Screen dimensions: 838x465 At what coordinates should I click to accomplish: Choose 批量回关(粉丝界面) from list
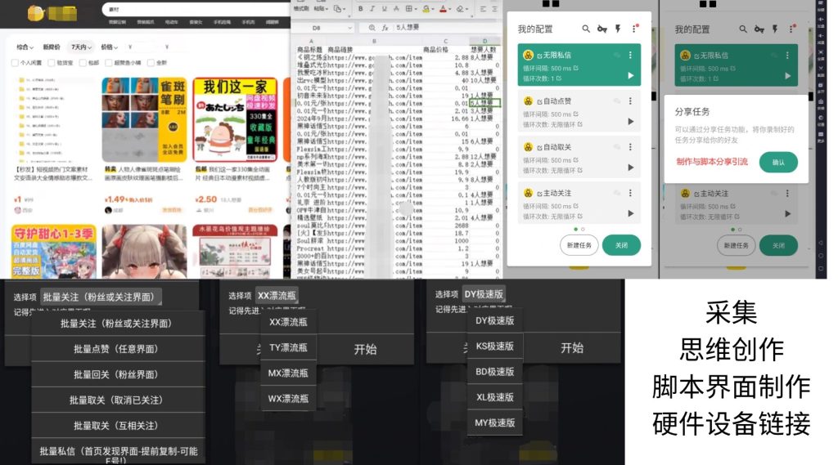[116, 374]
